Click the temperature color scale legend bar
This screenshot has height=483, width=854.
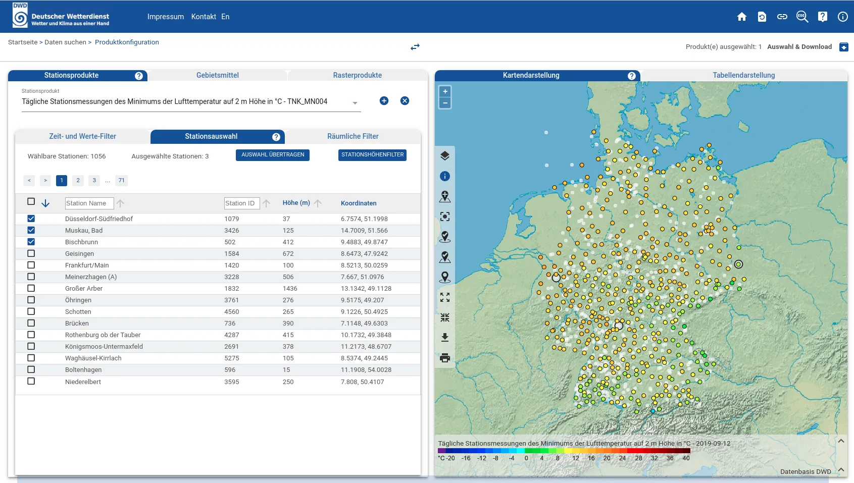(564, 451)
